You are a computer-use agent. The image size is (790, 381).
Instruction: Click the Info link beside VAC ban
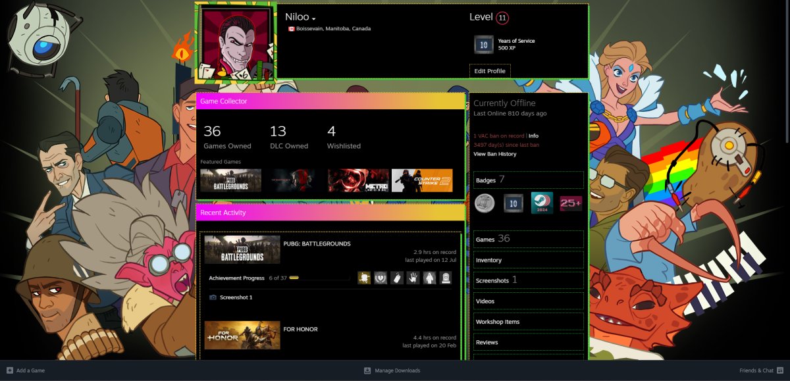533,136
